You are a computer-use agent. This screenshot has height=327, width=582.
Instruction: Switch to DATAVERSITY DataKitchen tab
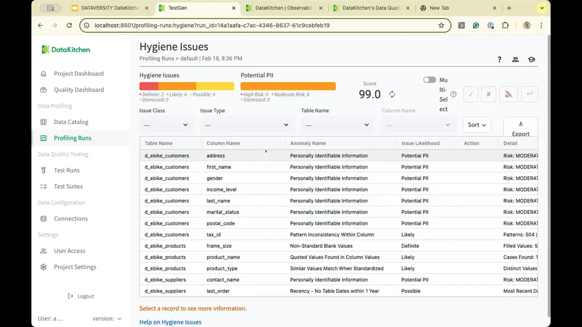[111, 8]
